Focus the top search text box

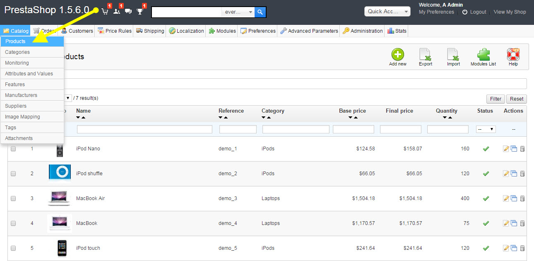click(x=187, y=12)
